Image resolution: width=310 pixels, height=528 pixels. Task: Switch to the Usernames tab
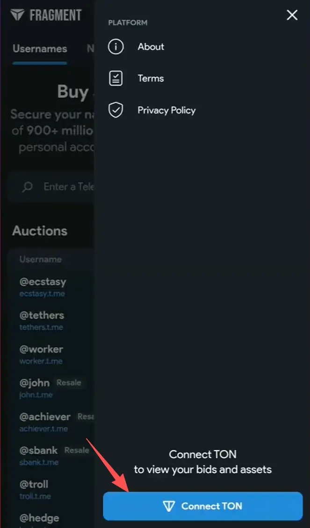tap(40, 49)
